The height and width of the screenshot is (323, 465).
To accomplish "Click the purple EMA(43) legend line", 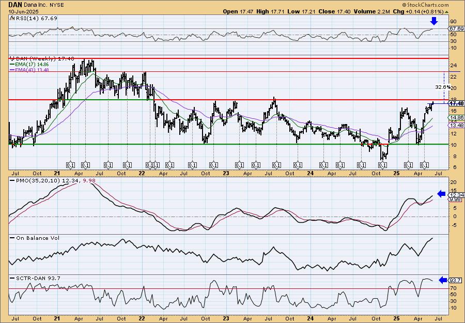I will coord(12,70).
